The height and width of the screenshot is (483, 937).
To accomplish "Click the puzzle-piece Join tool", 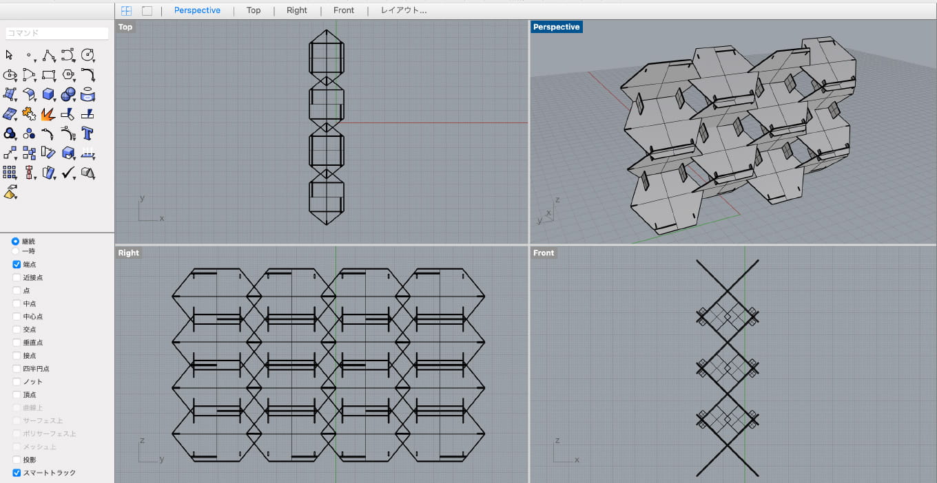I will (x=29, y=114).
